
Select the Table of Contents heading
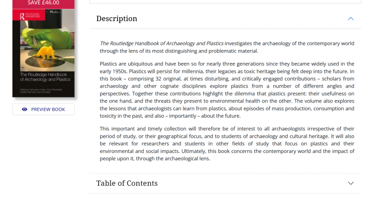pos(127,183)
